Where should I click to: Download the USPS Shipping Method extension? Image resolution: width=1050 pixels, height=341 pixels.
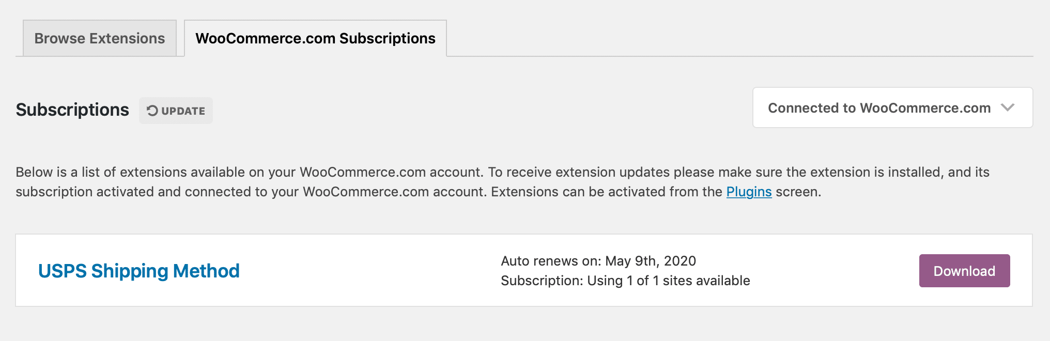point(964,271)
